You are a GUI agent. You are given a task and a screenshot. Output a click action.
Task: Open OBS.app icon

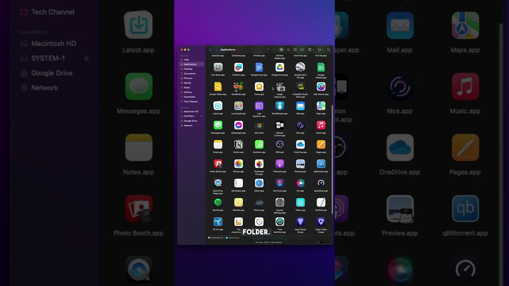click(280, 144)
